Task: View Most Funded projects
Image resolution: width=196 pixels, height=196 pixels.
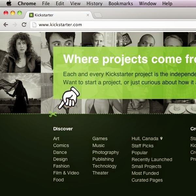Action: (x=145, y=173)
